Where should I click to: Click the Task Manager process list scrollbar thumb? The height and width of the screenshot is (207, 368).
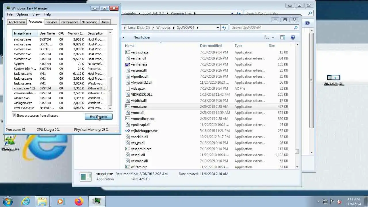(110, 91)
